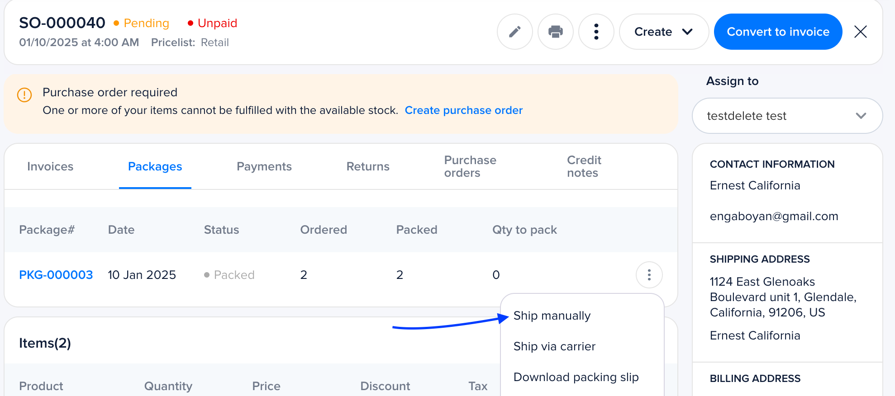Click the pencil edit icon

(515, 32)
